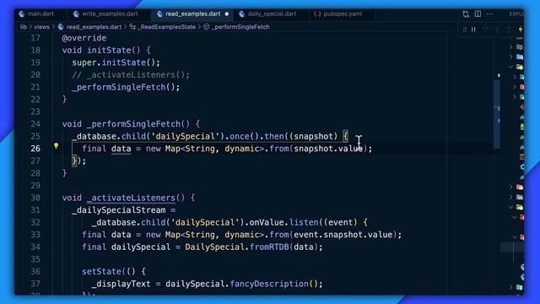Click the debug step out button

coord(509,30)
